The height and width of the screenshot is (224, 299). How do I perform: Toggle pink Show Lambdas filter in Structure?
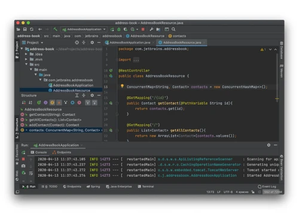(x=80, y=103)
